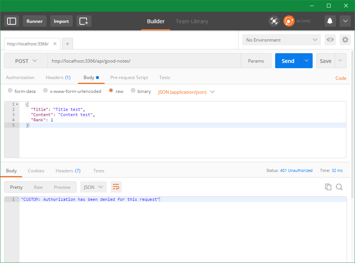This screenshot has height=263, width=355.
Task: Toggle the sidebar panel icon
Action: 12,21
